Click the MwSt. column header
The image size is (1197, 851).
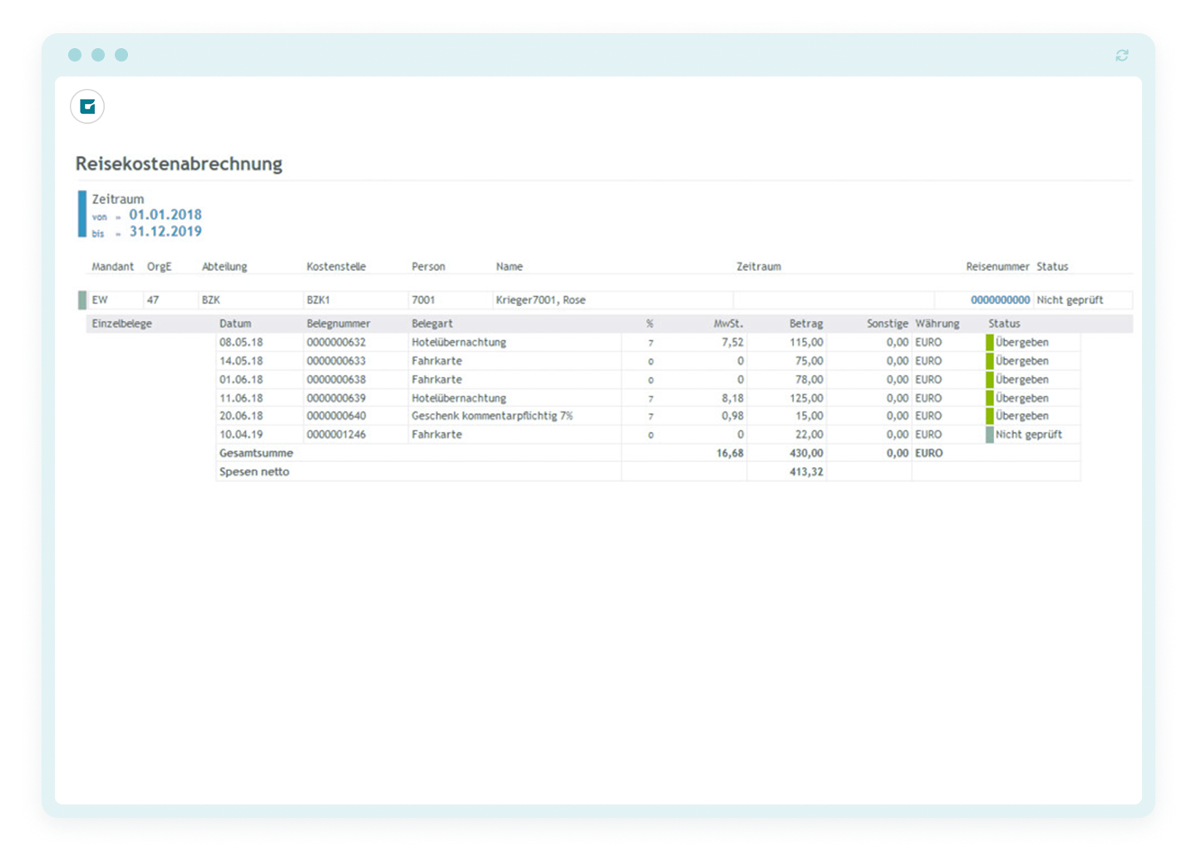pyautogui.click(x=728, y=323)
